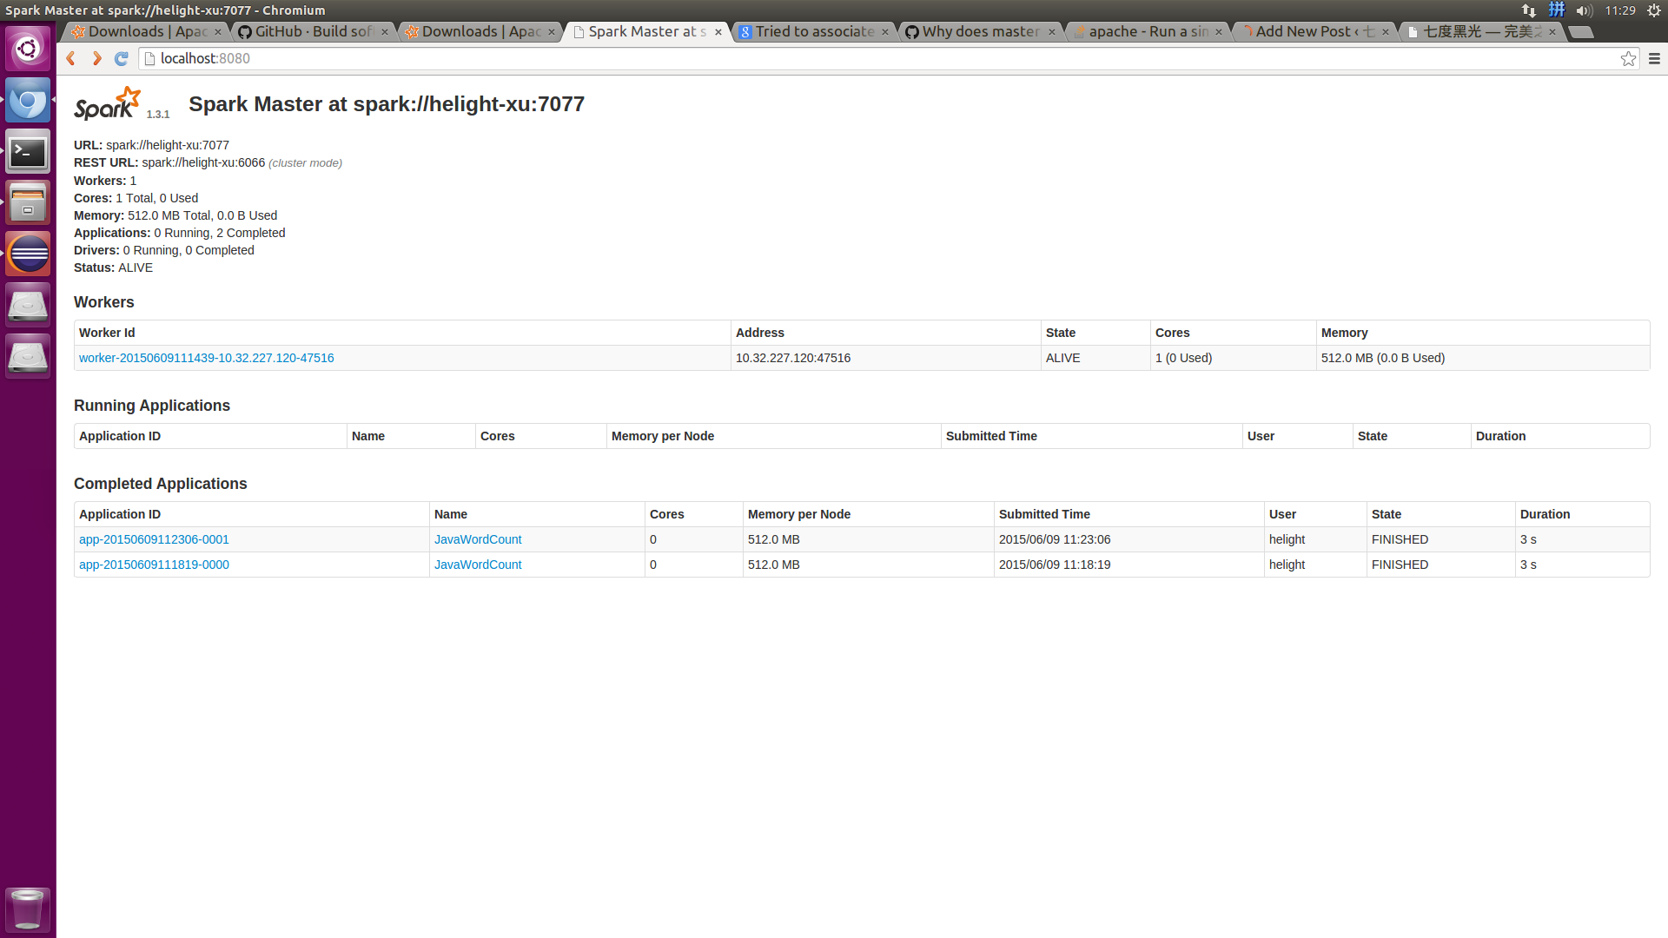
Task: Open app-20150609111819-0000 link
Action: (x=154, y=565)
